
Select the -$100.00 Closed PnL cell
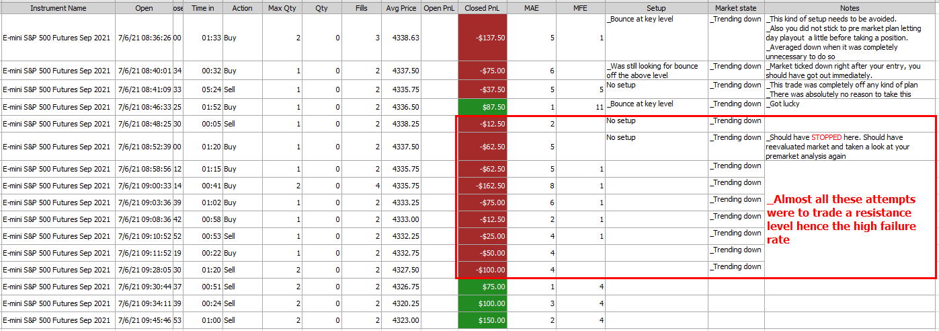pyautogui.click(x=482, y=270)
